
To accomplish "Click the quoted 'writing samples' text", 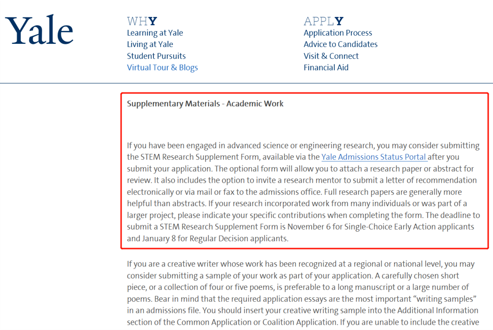I will pyautogui.click(x=445, y=299).
